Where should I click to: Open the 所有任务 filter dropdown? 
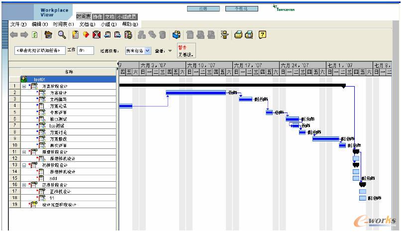[147, 51]
